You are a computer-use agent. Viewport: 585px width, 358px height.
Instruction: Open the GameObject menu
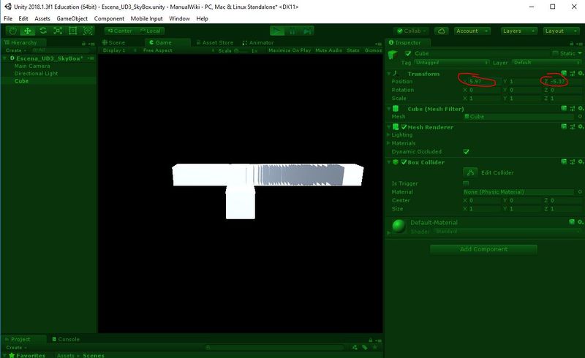[72, 19]
